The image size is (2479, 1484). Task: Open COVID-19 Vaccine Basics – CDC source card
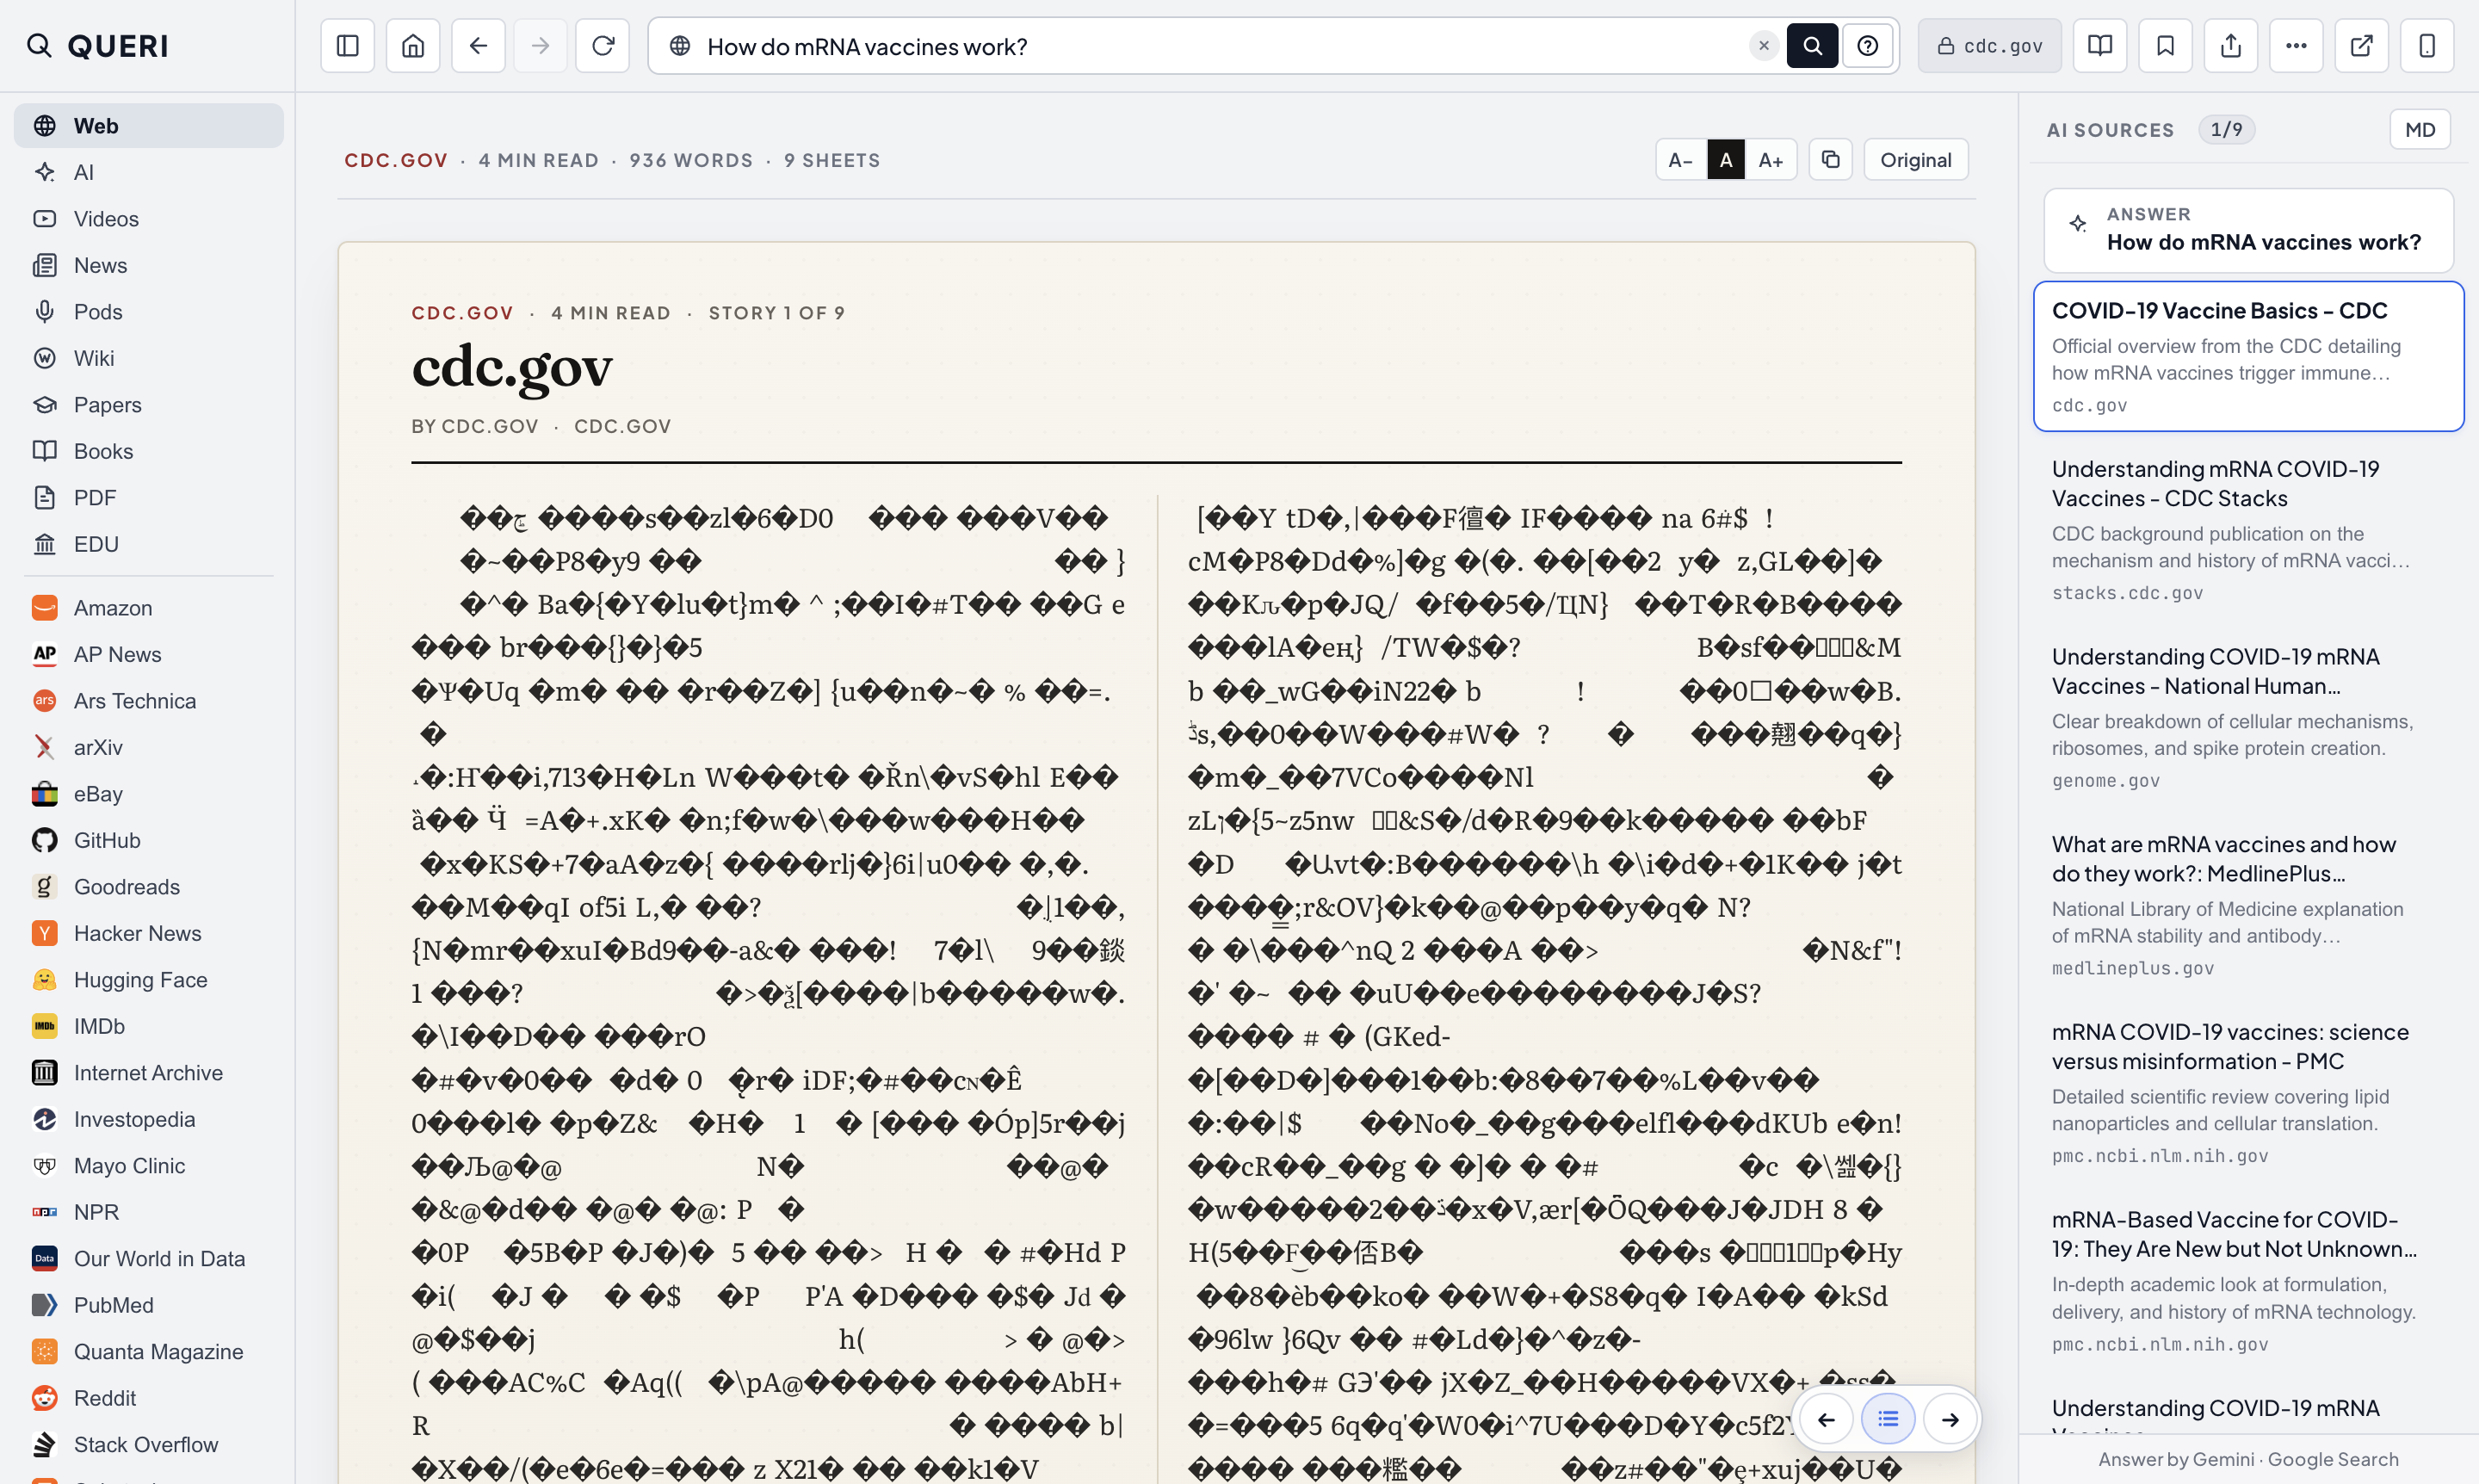(2248, 356)
